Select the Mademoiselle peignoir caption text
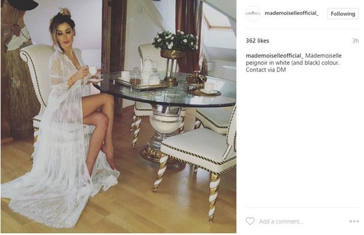The width and height of the screenshot is (364, 235). coord(293,59)
